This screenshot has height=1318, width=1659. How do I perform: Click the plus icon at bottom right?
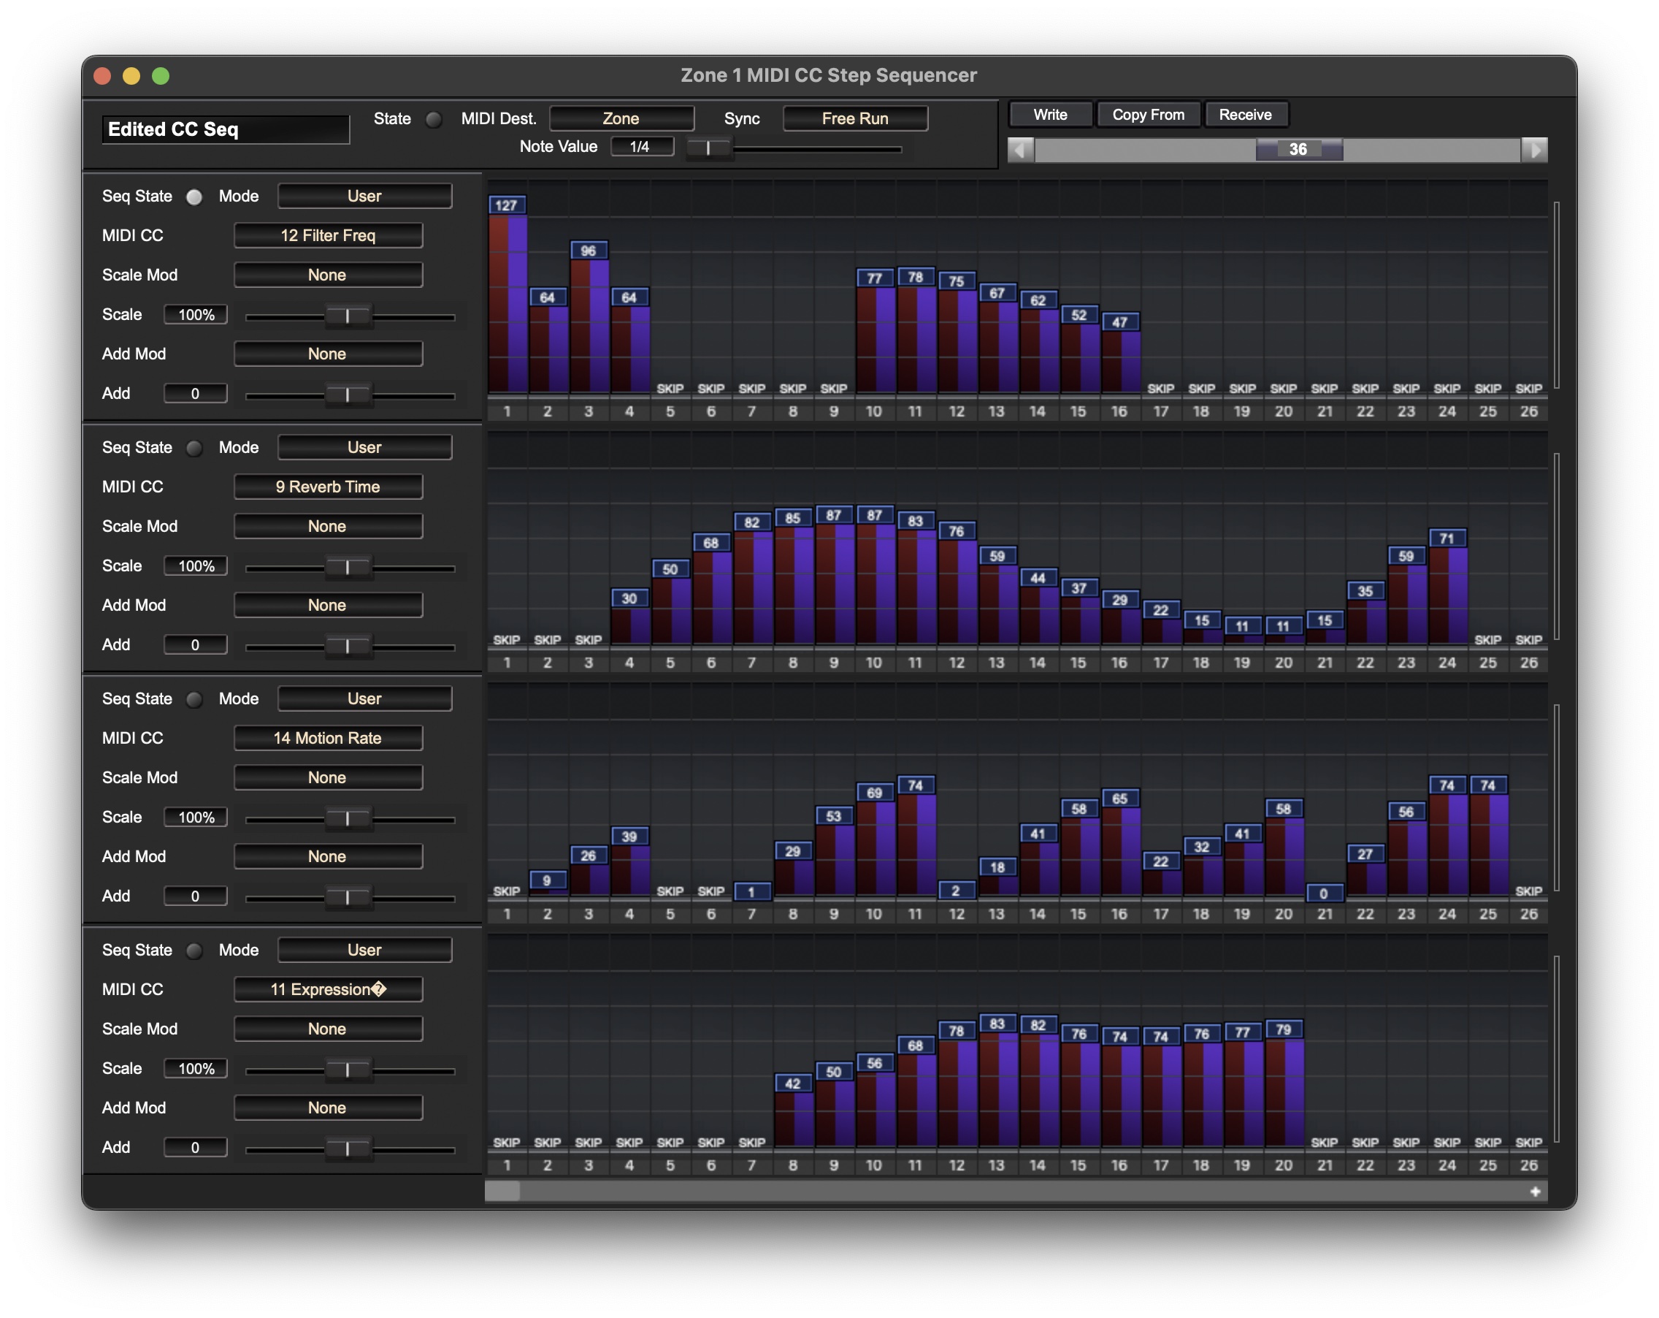point(1534,1191)
